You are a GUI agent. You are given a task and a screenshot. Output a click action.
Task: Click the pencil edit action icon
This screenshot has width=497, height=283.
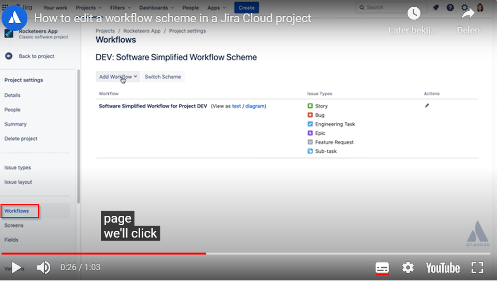click(x=427, y=105)
